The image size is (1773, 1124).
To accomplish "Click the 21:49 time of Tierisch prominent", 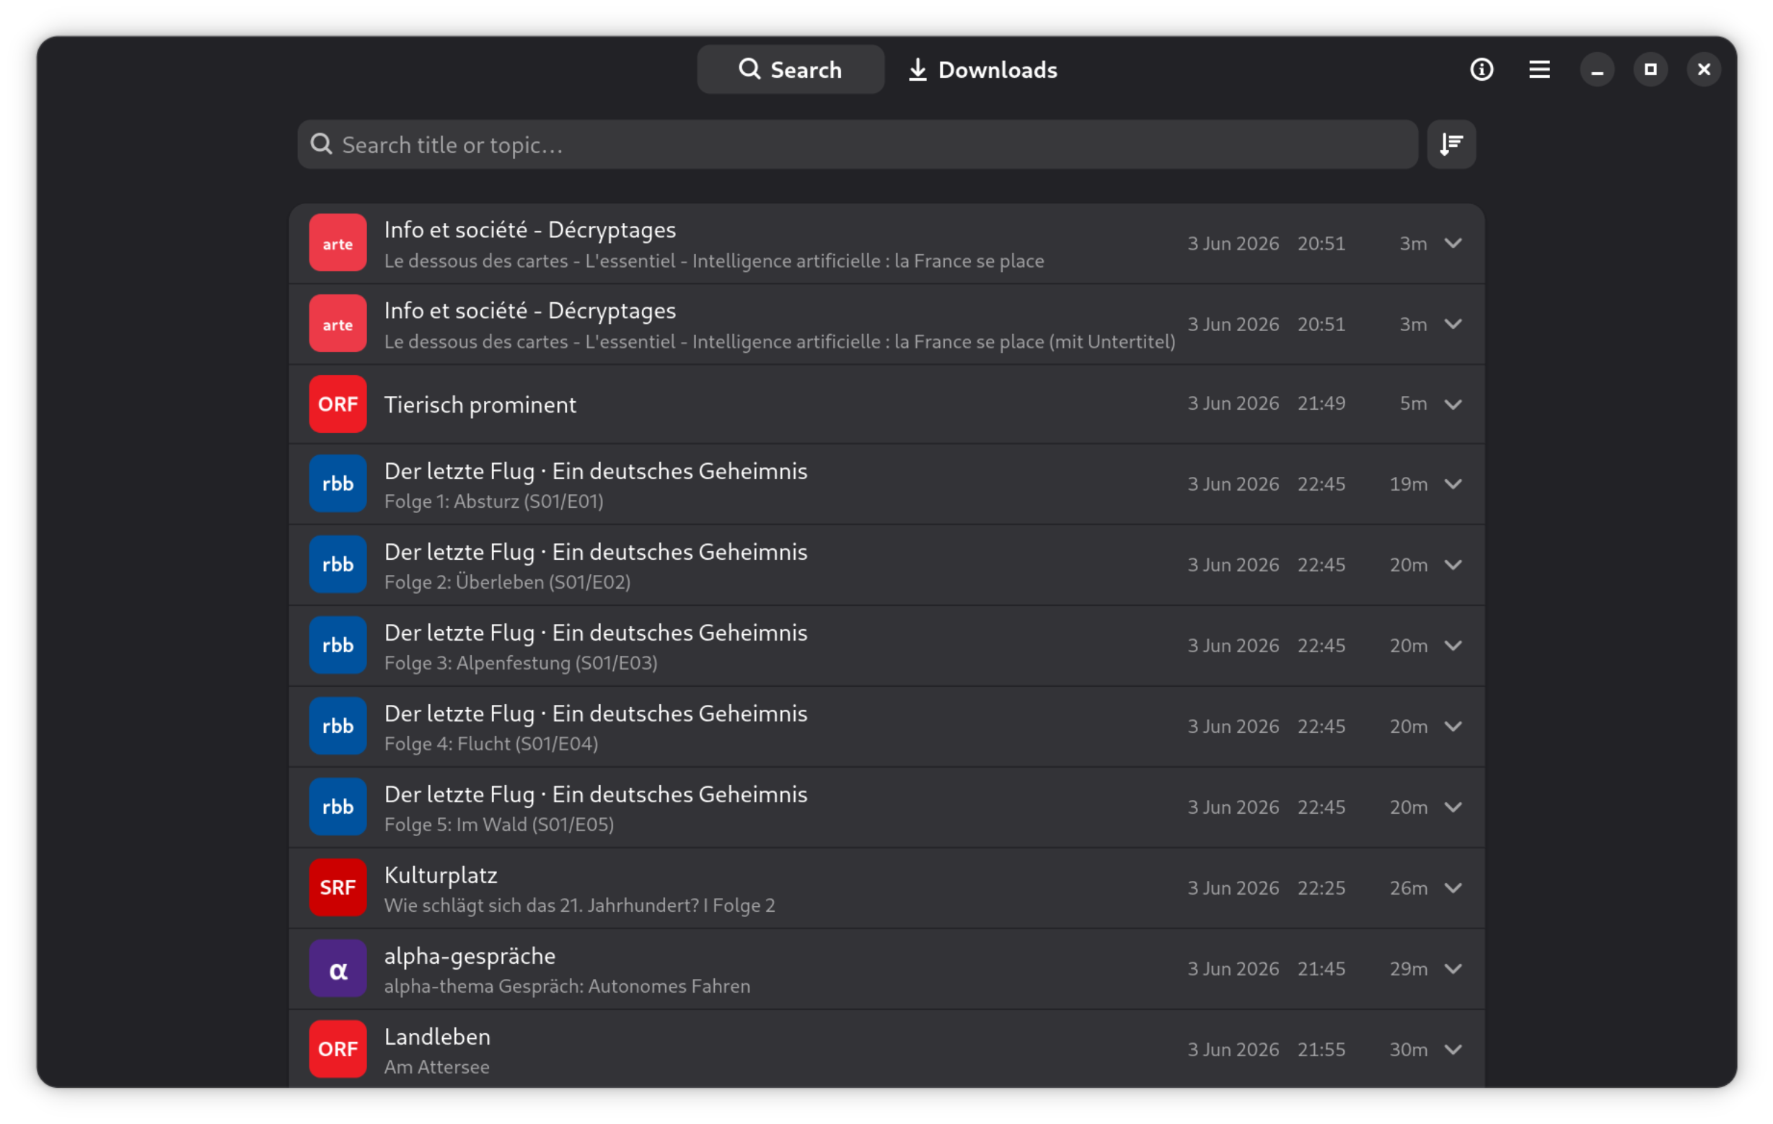I will click(1321, 403).
